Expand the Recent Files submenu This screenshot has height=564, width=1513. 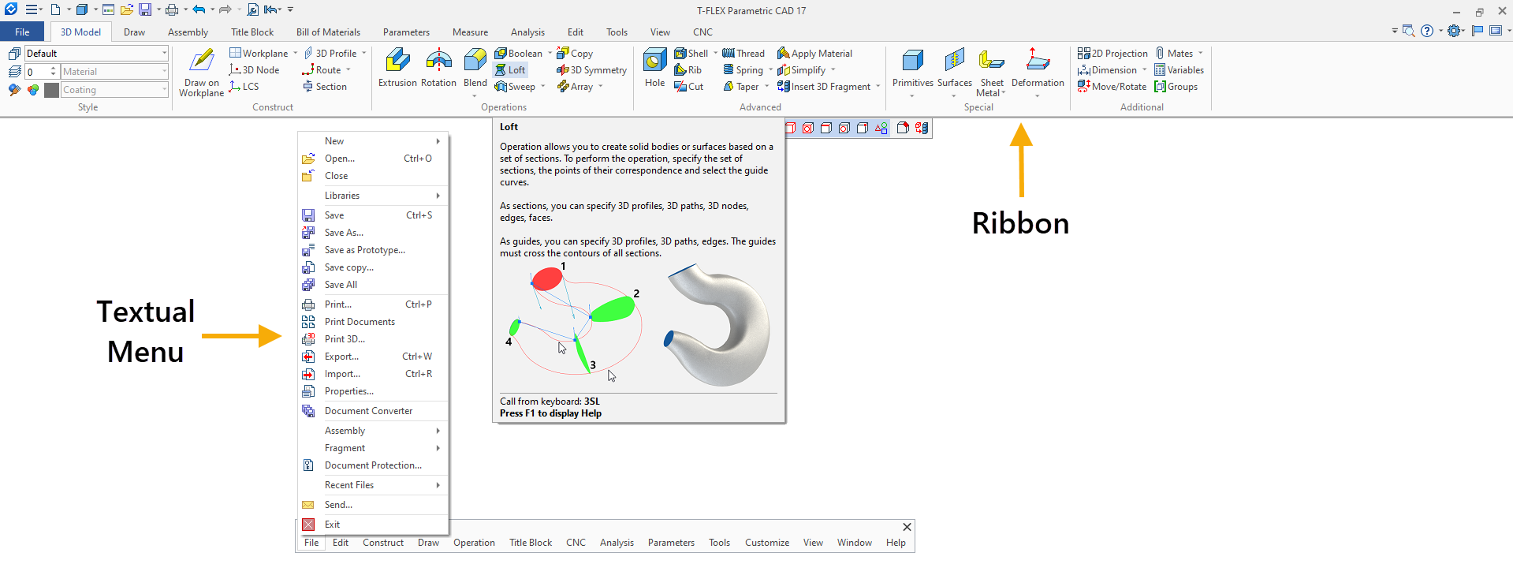373,485
